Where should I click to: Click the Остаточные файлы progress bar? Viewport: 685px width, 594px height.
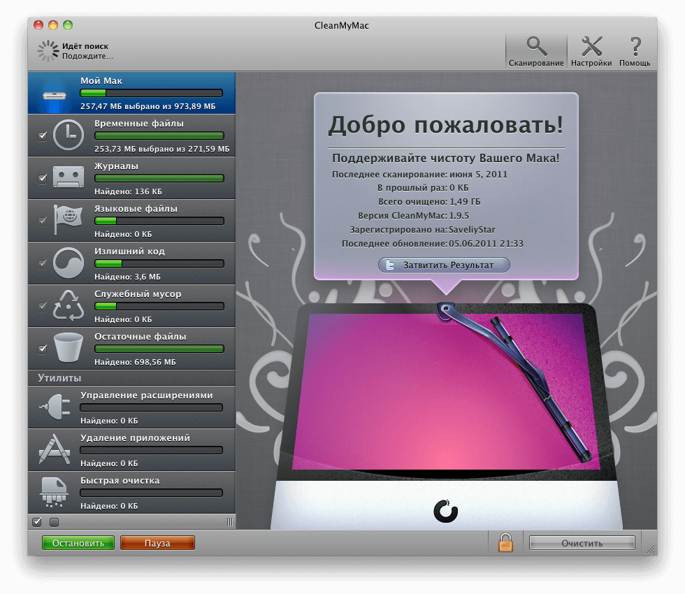click(x=159, y=349)
